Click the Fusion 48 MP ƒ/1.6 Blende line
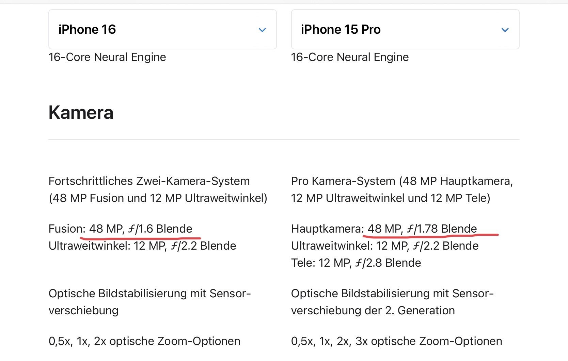This screenshot has width=568, height=361. point(121,229)
